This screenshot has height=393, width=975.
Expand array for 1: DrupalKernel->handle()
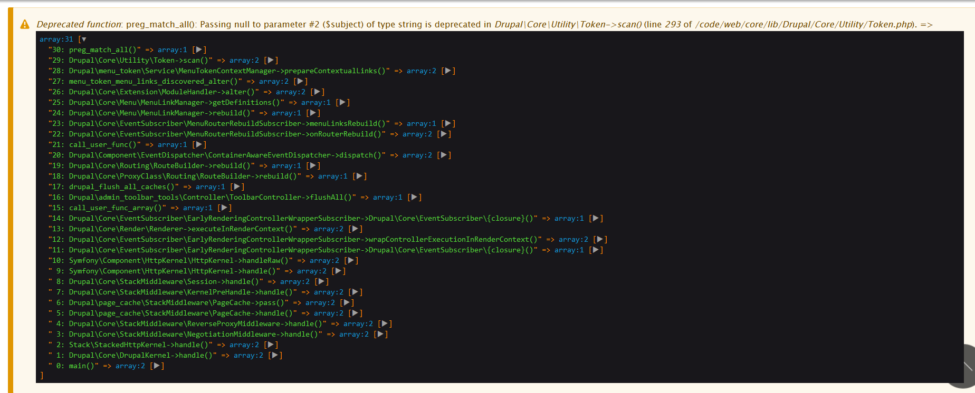click(275, 356)
